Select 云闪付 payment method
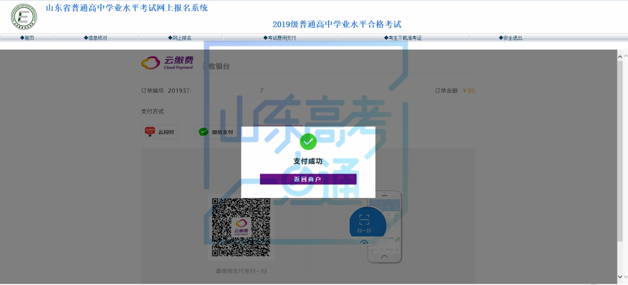This screenshot has width=628, height=285. coord(160,132)
